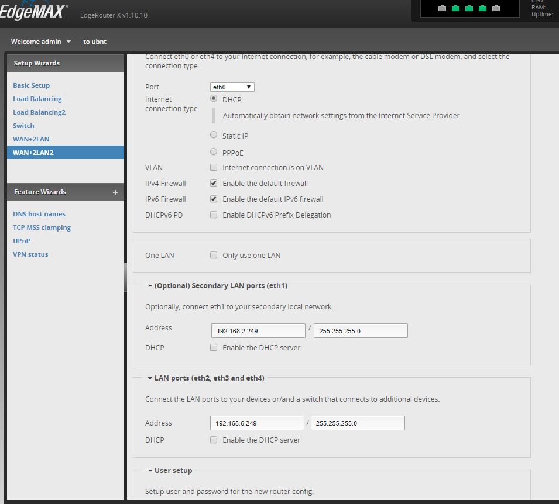Select WAN+2LAN2 wizard
Image resolution: width=559 pixels, height=504 pixels.
66,153
